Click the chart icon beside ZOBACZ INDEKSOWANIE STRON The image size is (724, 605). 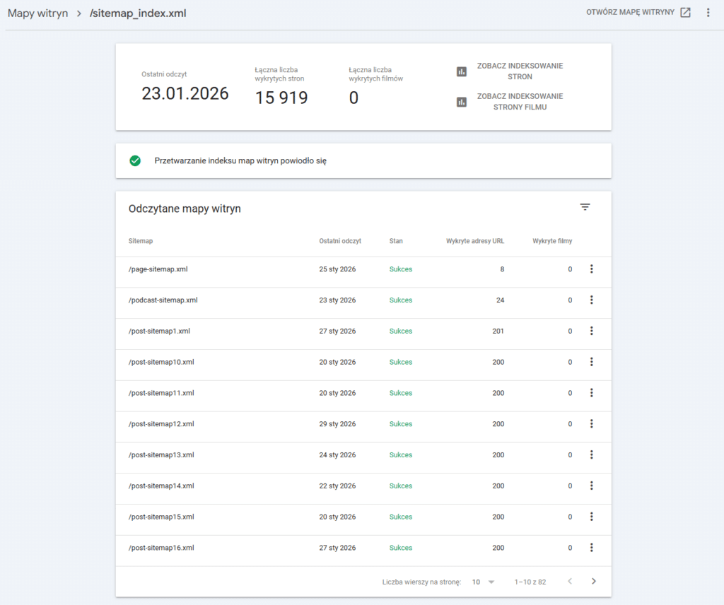tap(461, 71)
